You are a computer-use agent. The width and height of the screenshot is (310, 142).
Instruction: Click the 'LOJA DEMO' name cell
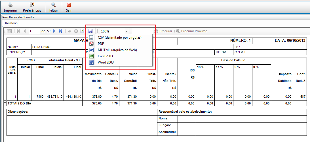tap(41, 47)
